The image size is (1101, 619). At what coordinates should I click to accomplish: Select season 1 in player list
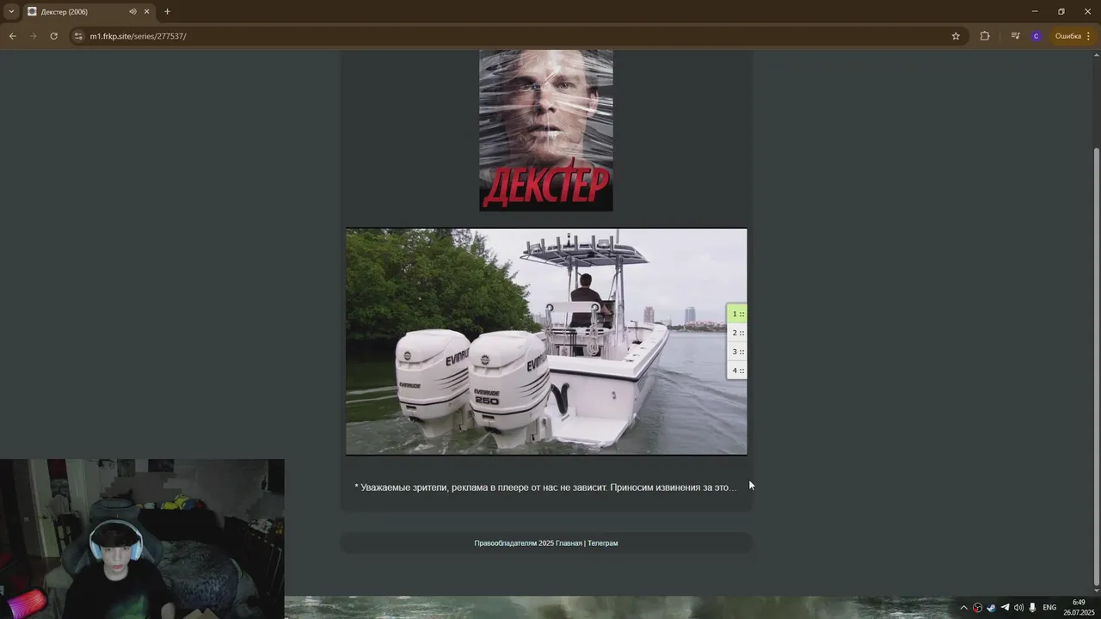pyautogui.click(x=737, y=314)
